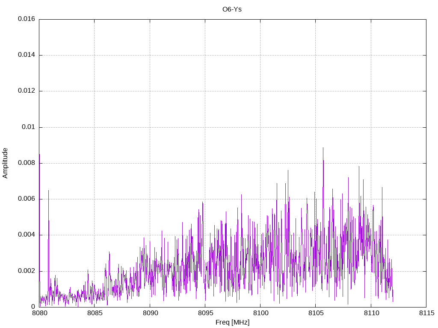The height and width of the screenshot is (328, 438).
Task: Click the 8090 tick label on x-axis
Action: [150, 313]
